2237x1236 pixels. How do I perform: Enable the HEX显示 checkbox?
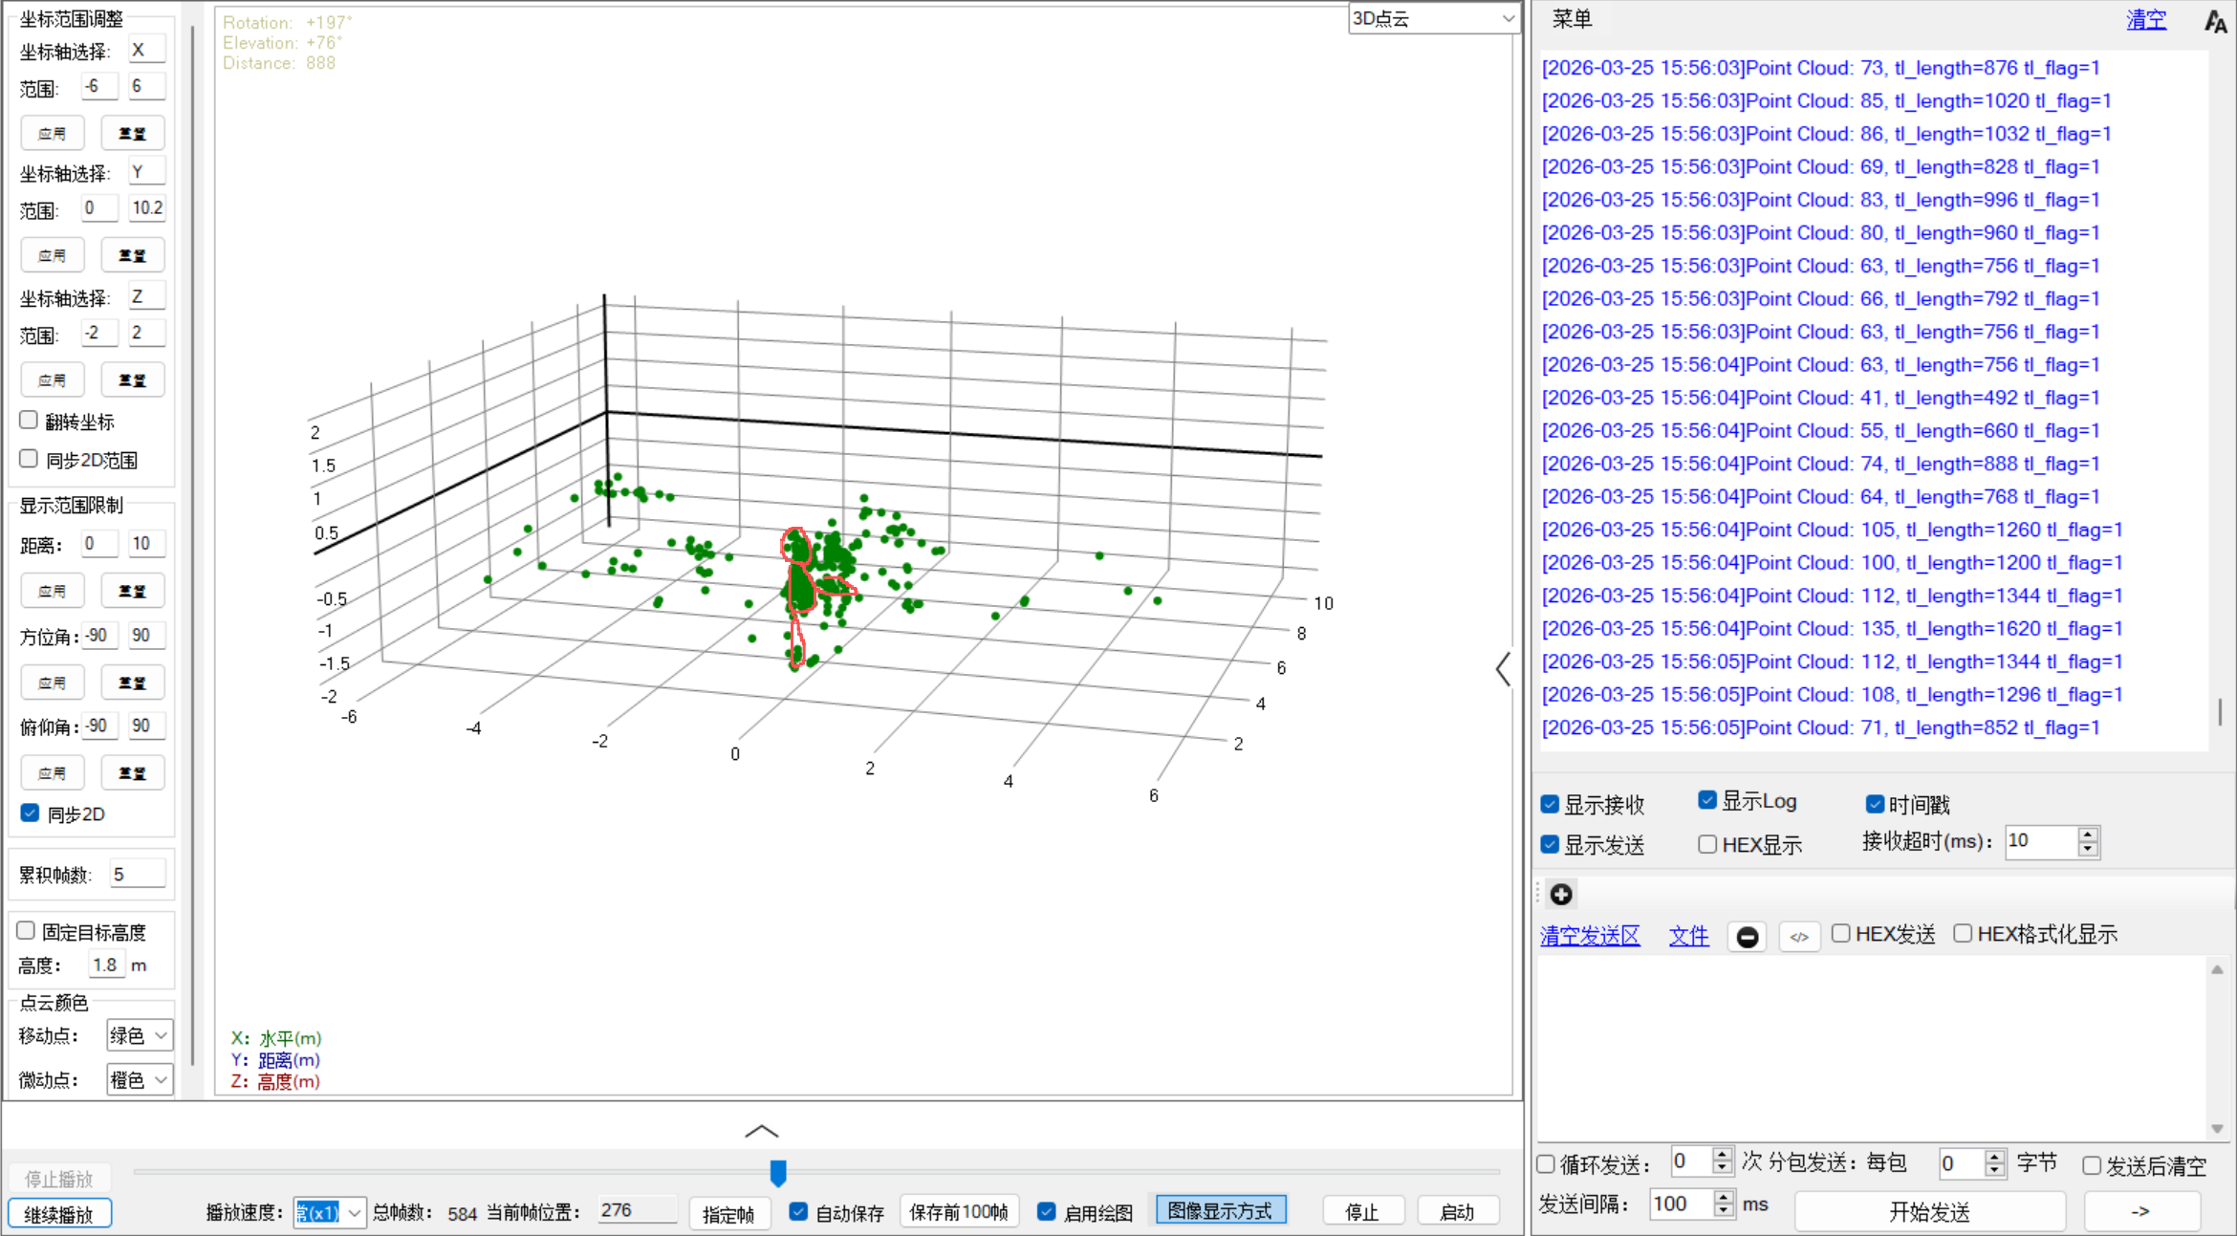coord(1707,844)
